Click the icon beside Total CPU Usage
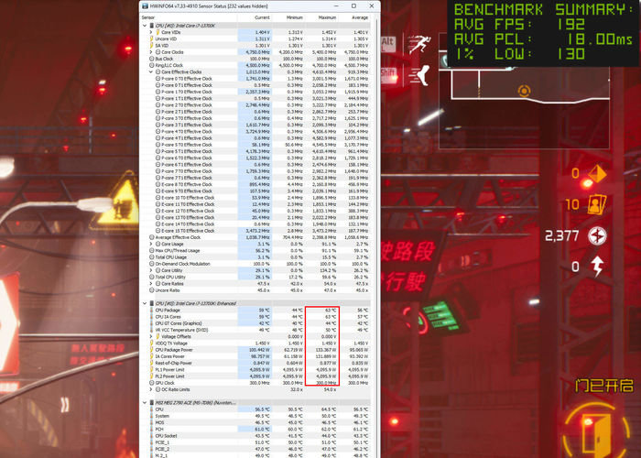Screen dimensions: 641x458 tap(152, 257)
